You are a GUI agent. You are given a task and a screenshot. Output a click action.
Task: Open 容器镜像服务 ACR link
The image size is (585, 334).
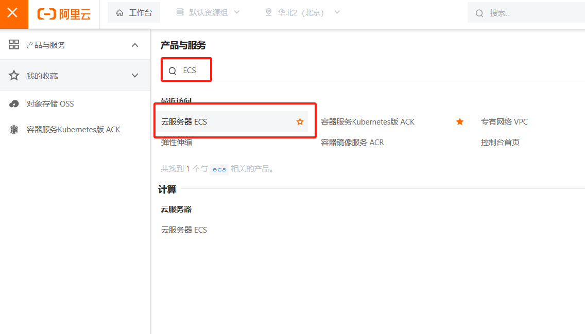352,143
